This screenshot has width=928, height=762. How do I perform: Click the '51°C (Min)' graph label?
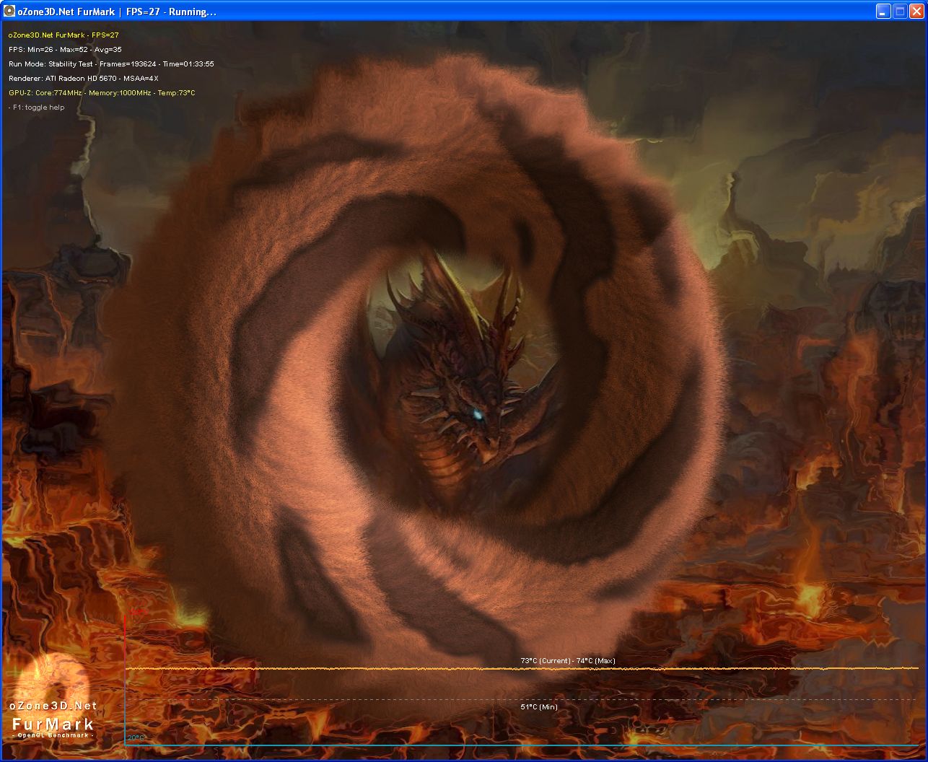539,706
